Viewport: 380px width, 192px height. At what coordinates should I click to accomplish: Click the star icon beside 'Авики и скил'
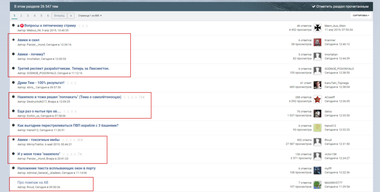point(13,40)
